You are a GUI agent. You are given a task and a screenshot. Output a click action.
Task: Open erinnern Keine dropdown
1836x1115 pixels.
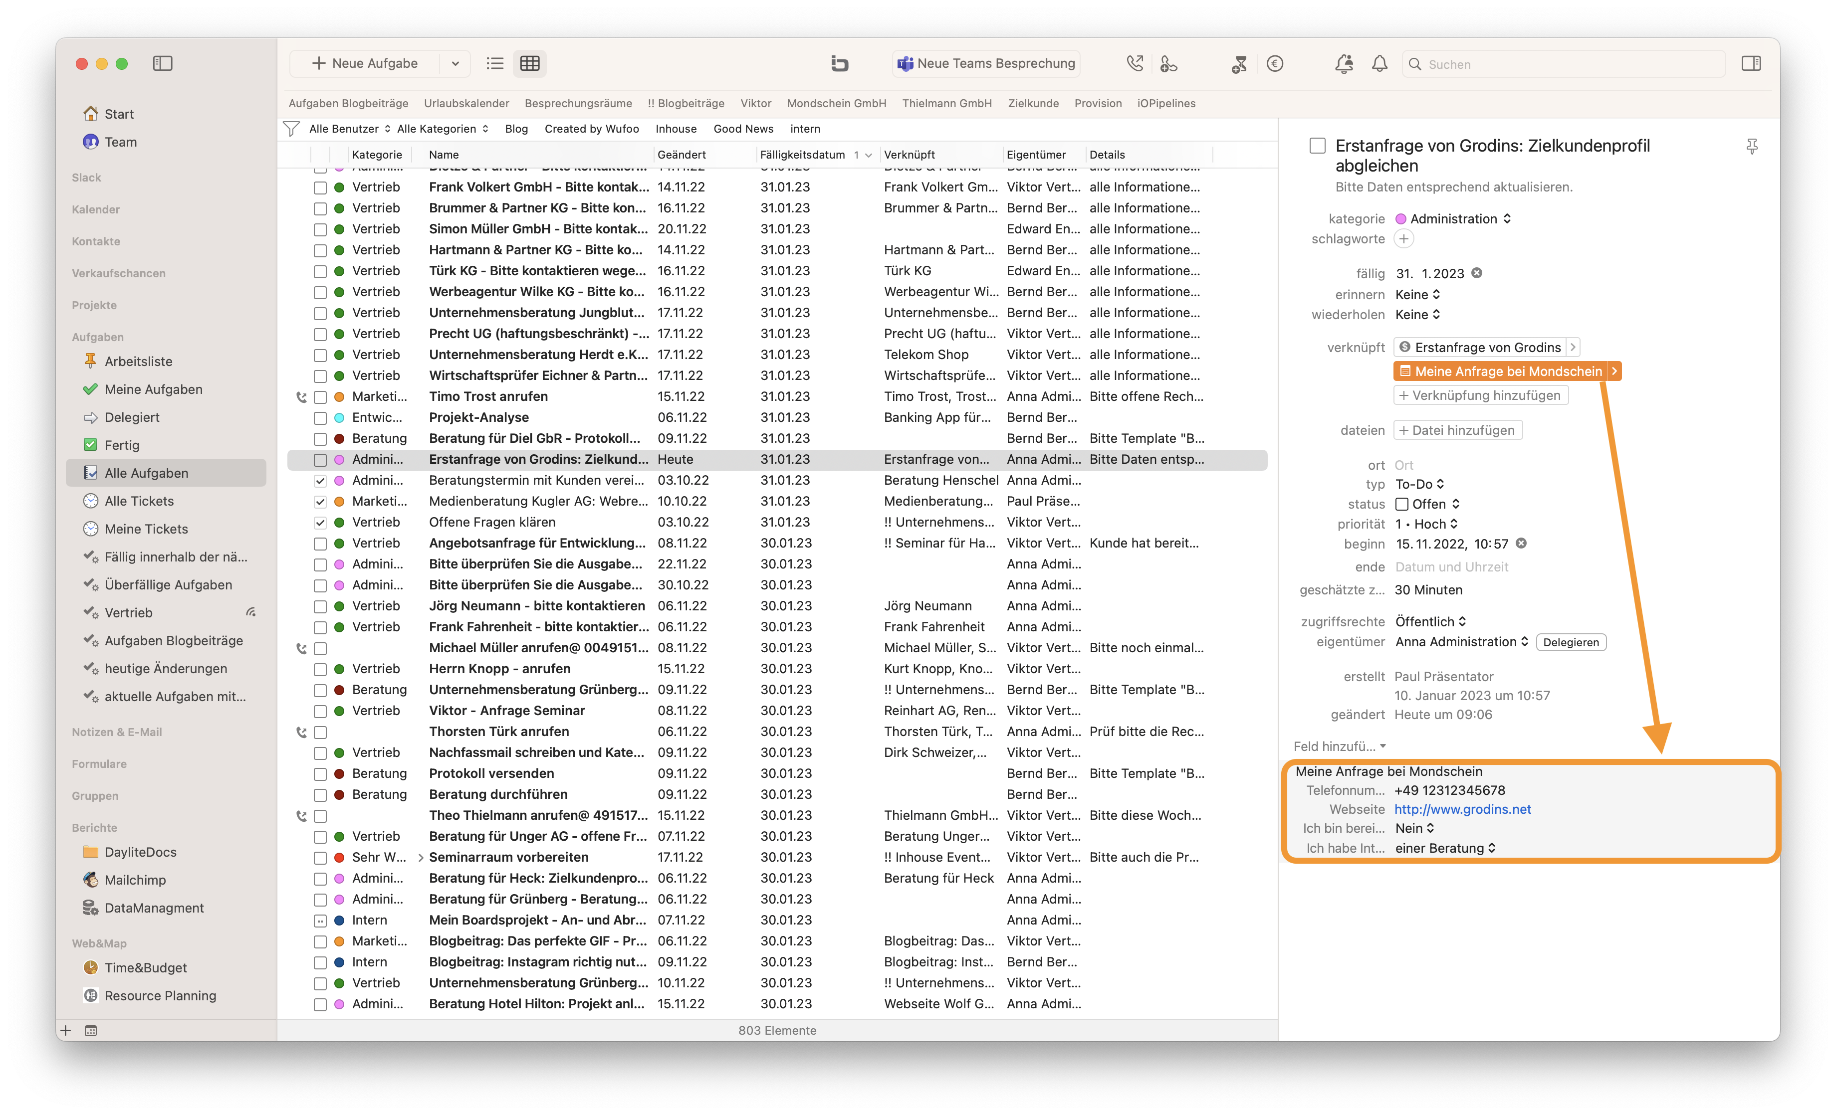click(1418, 295)
